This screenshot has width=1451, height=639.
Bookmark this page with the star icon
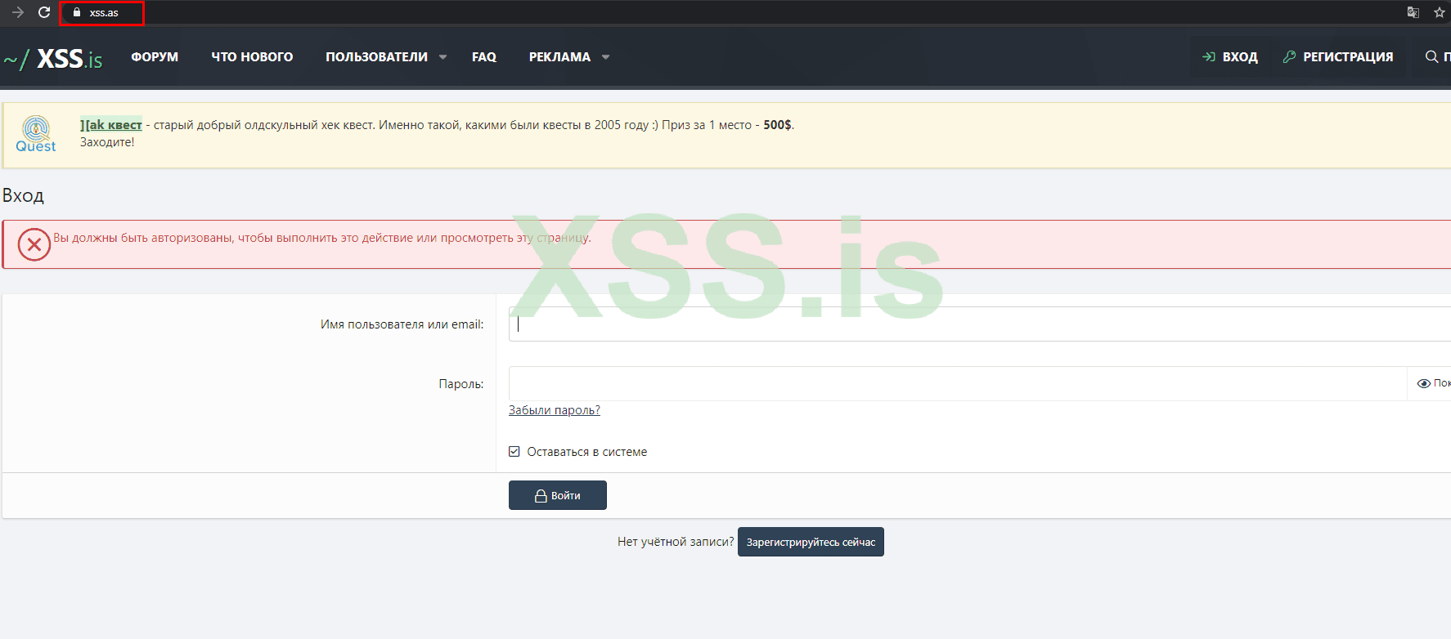click(1440, 12)
